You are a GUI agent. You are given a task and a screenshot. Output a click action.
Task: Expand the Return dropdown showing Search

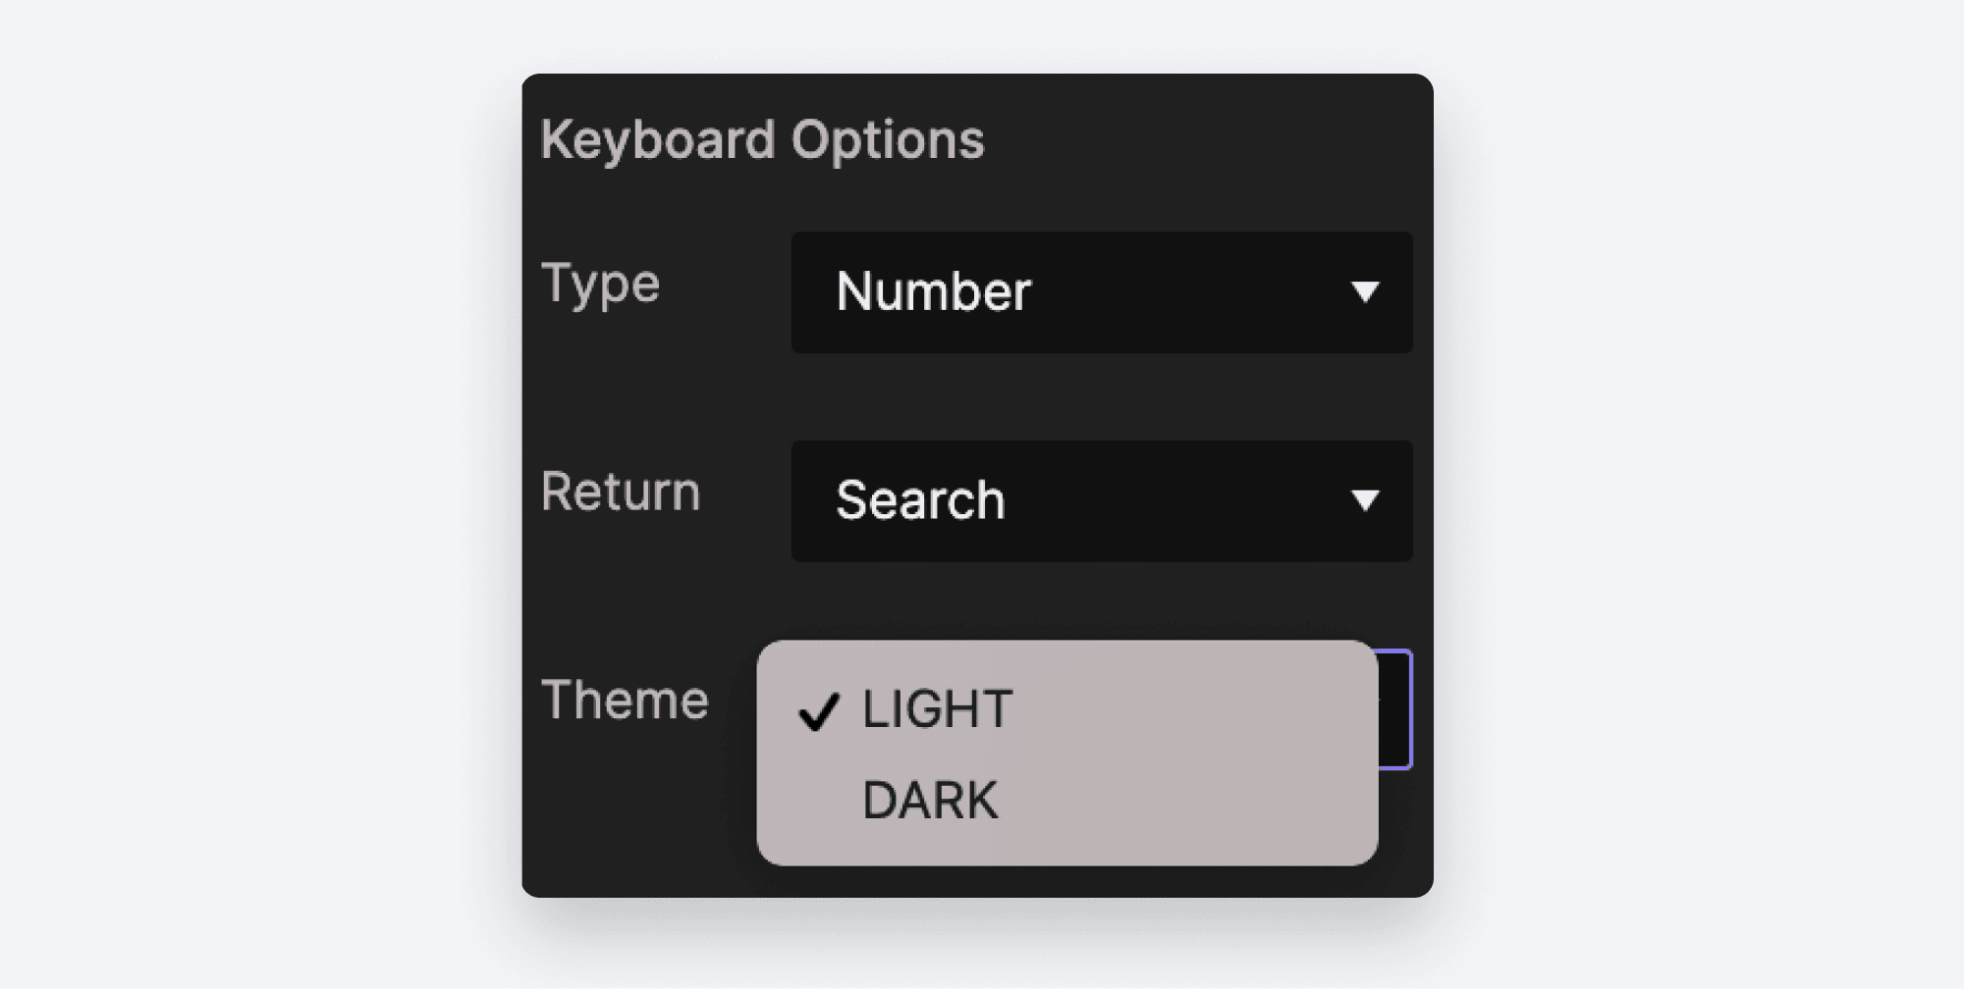point(1100,500)
